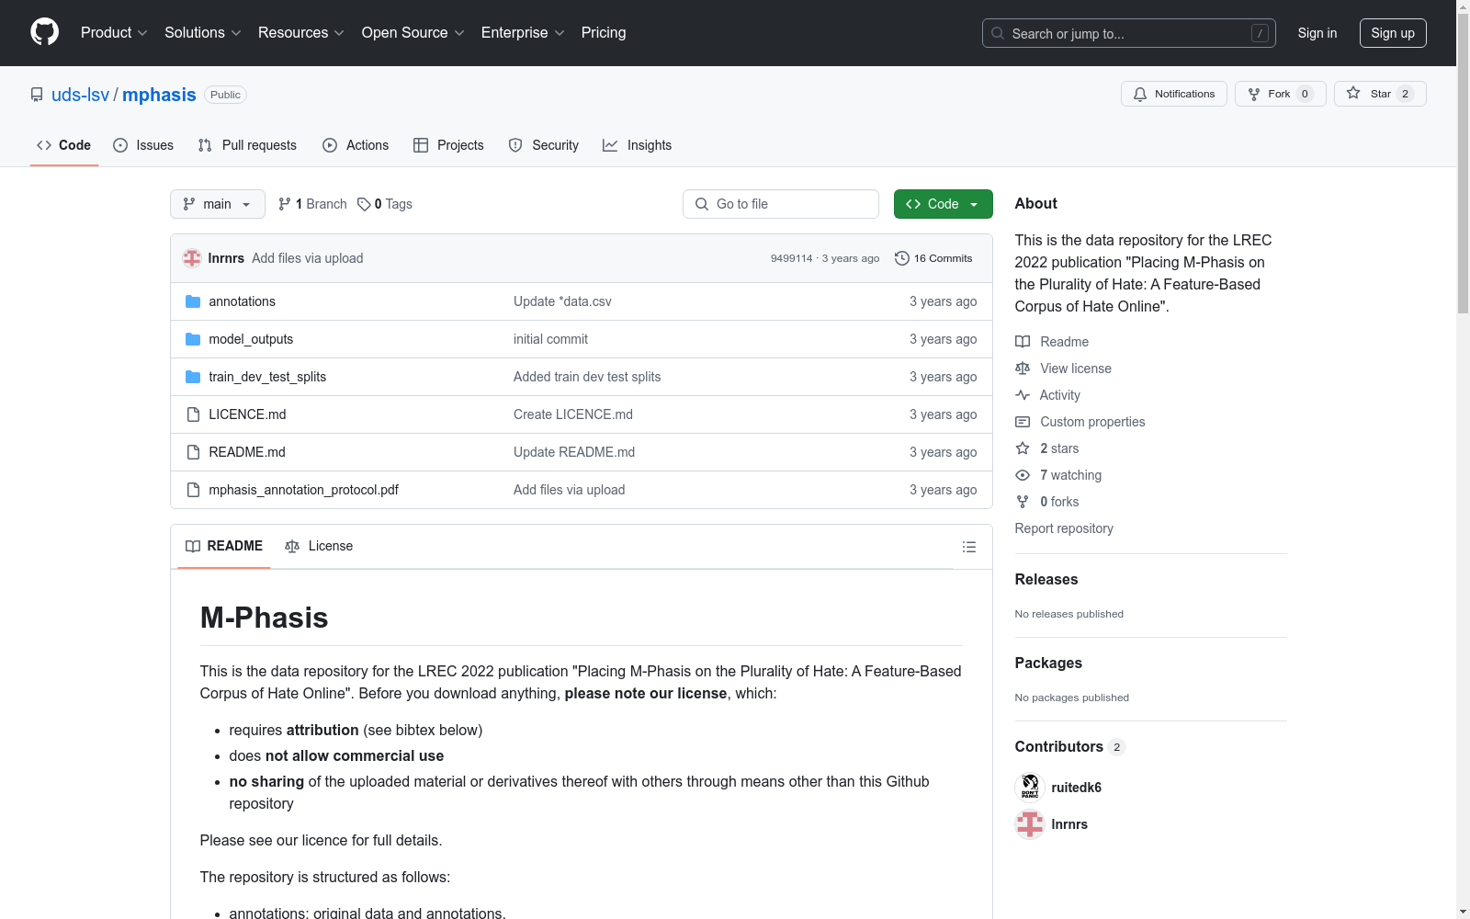Open the Projects tab
The width and height of the screenshot is (1470, 919).
click(x=448, y=145)
